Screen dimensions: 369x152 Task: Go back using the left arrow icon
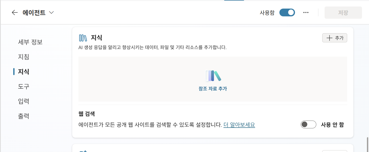tap(15, 12)
